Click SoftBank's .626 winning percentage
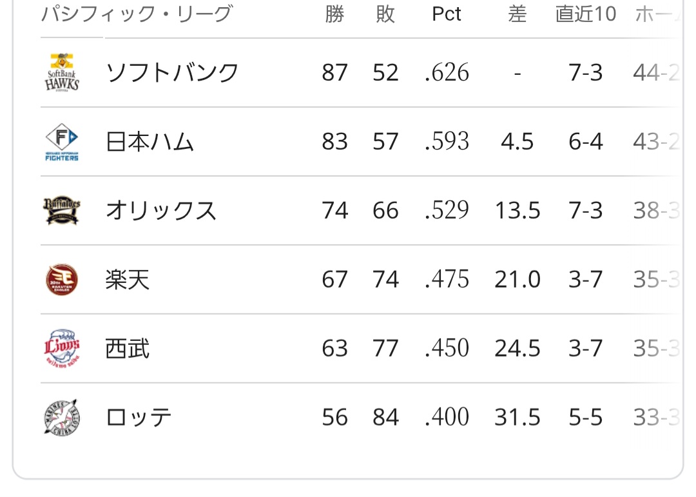Image resolution: width=696 pixels, height=497 pixels. 447,73
